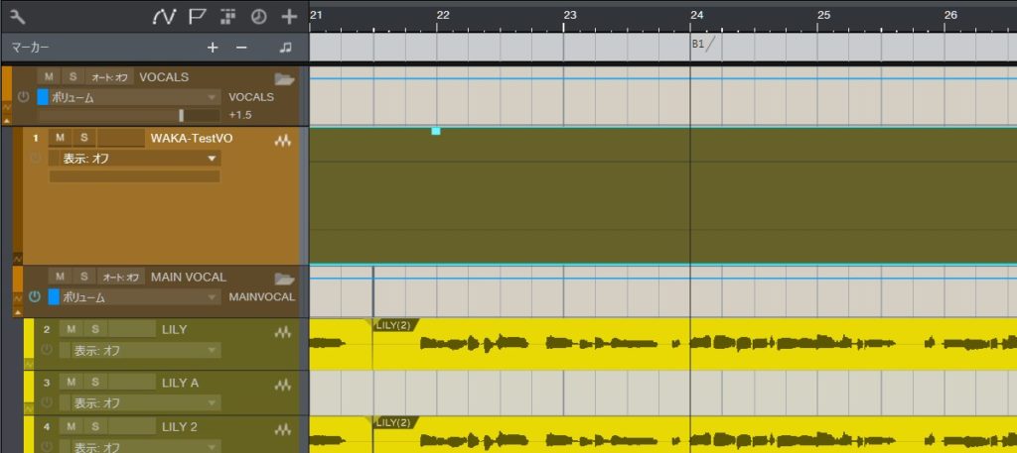
Task: Open marker track with the flag icon
Action: tap(197, 17)
